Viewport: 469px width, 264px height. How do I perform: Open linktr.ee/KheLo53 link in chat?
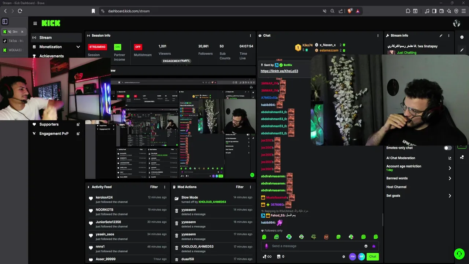point(279,71)
